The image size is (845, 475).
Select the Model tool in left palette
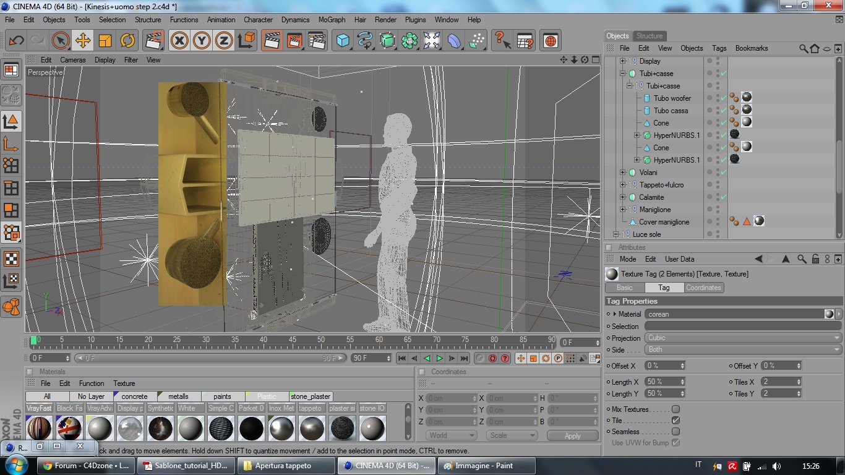(11, 121)
